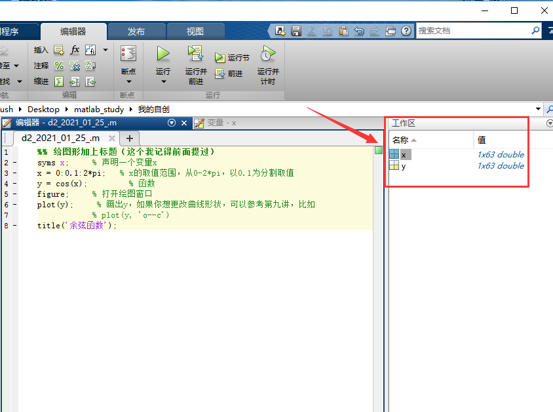Expand the 断点 dropdown arrow
553x412 pixels.
(128, 81)
